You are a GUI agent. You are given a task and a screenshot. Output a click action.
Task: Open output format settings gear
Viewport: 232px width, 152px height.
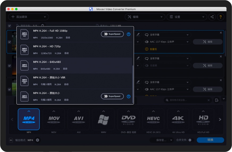point(37,140)
